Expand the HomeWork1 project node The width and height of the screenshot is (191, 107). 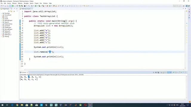(1, 15)
